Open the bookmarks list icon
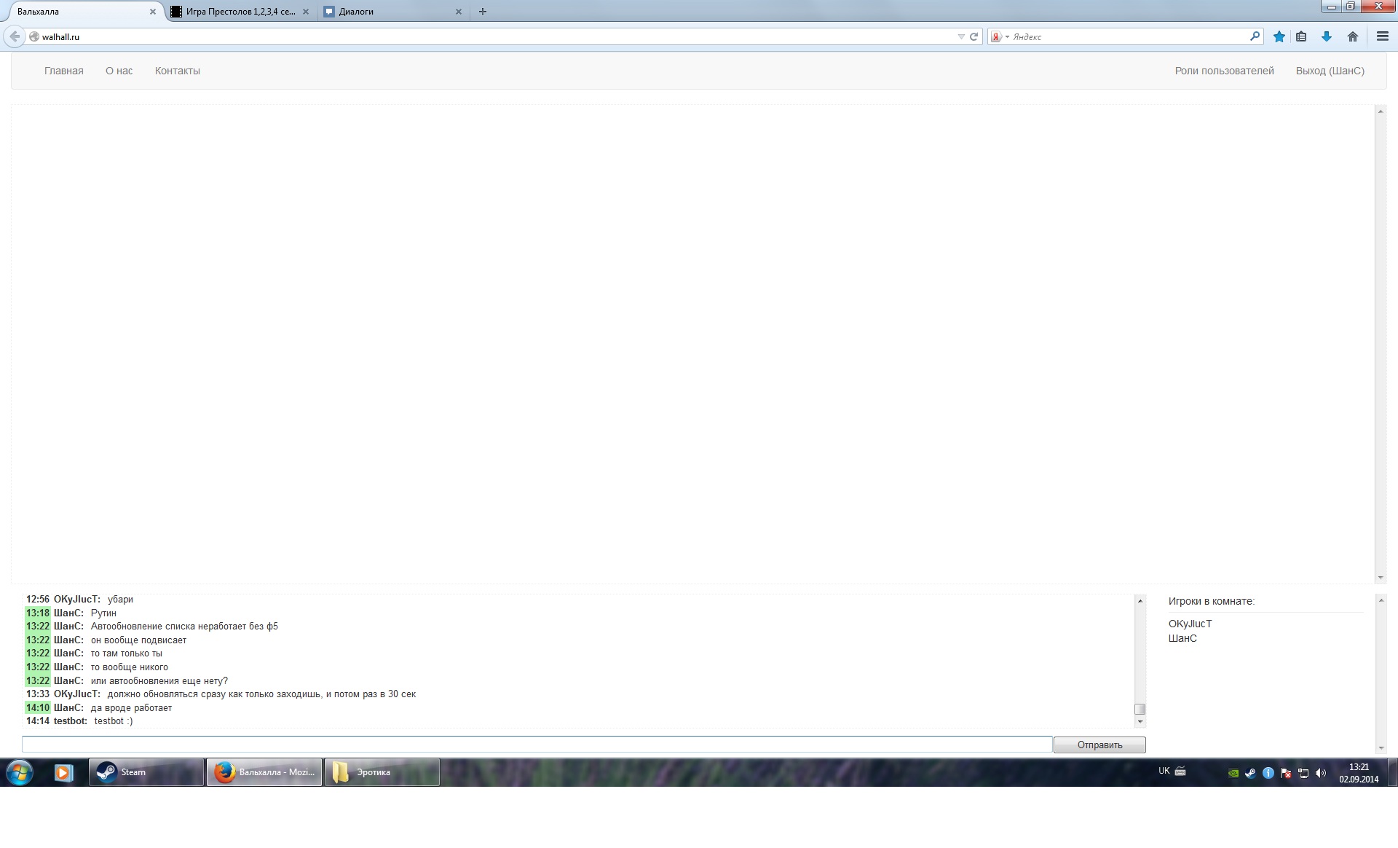The width and height of the screenshot is (1398, 848). point(1301,36)
